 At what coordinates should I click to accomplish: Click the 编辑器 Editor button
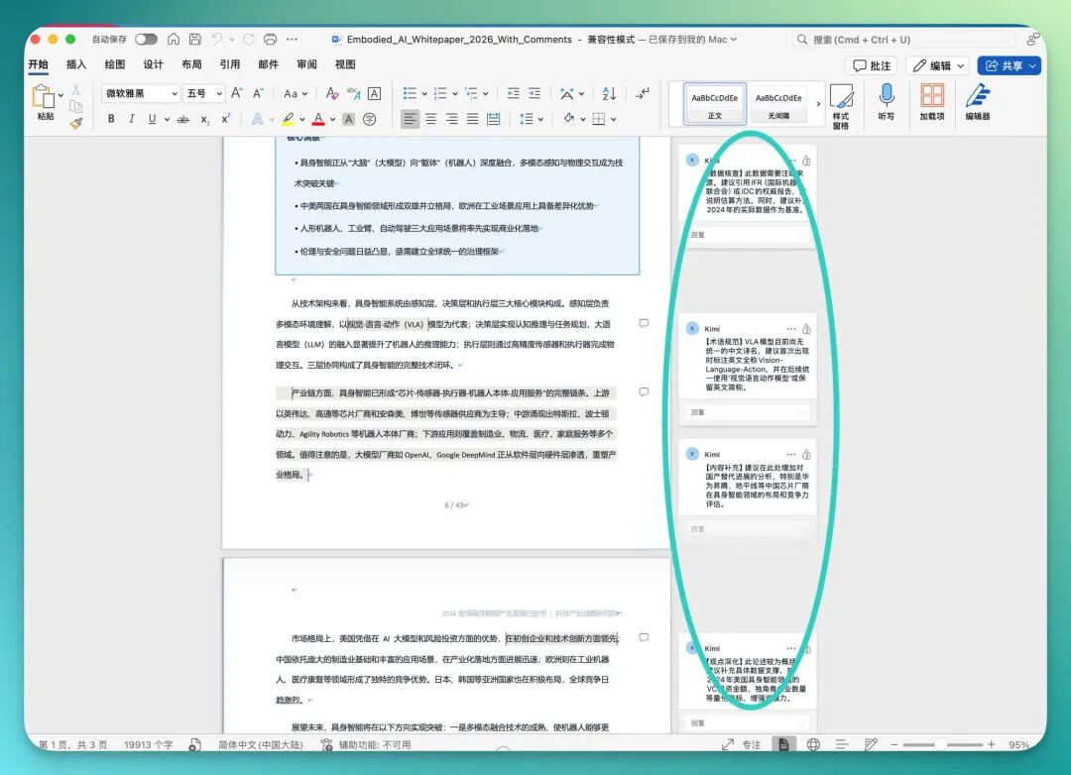tap(978, 102)
